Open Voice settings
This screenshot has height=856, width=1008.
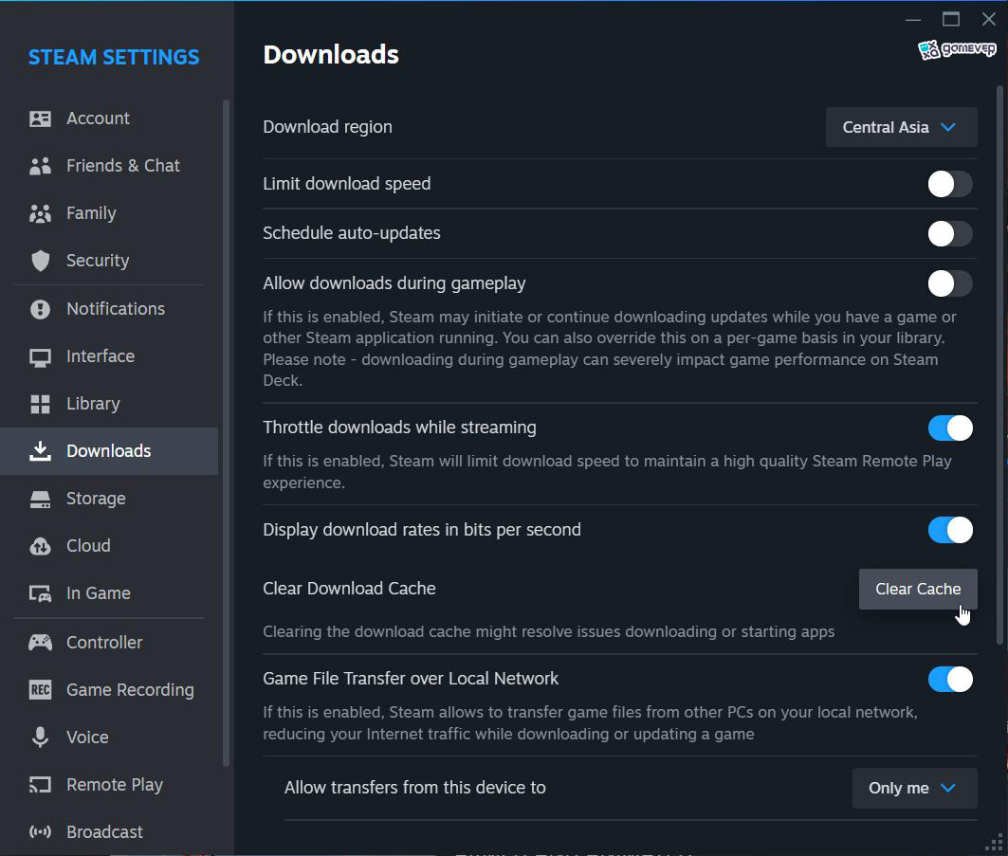(109, 738)
